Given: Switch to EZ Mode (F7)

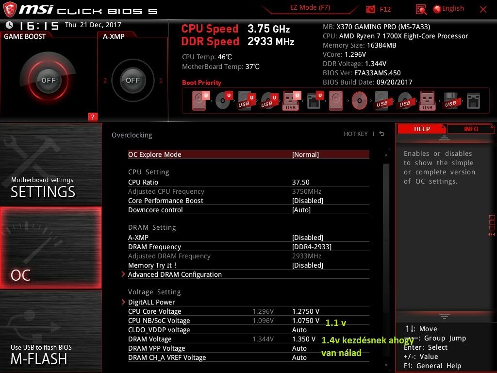Looking at the screenshot, I should (x=310, y=7).
